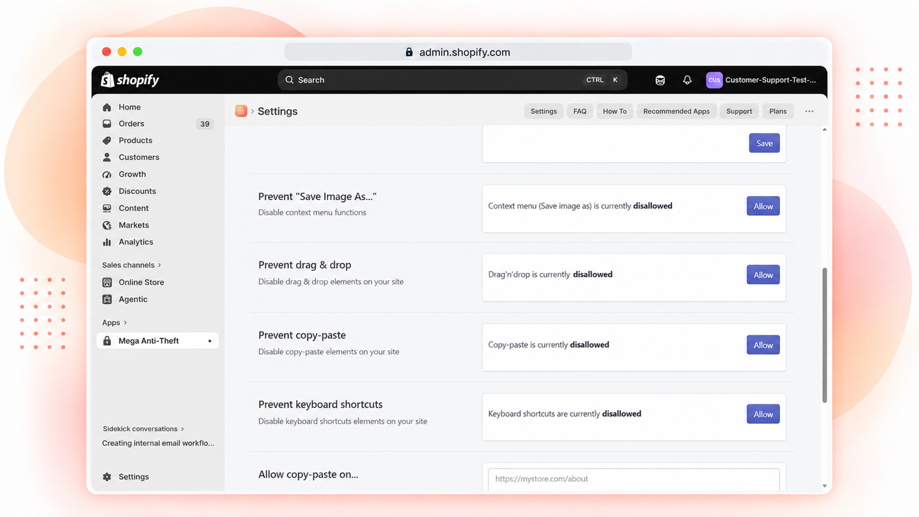
Task: Click the CUS store avatar
Action: click(714, 80)
